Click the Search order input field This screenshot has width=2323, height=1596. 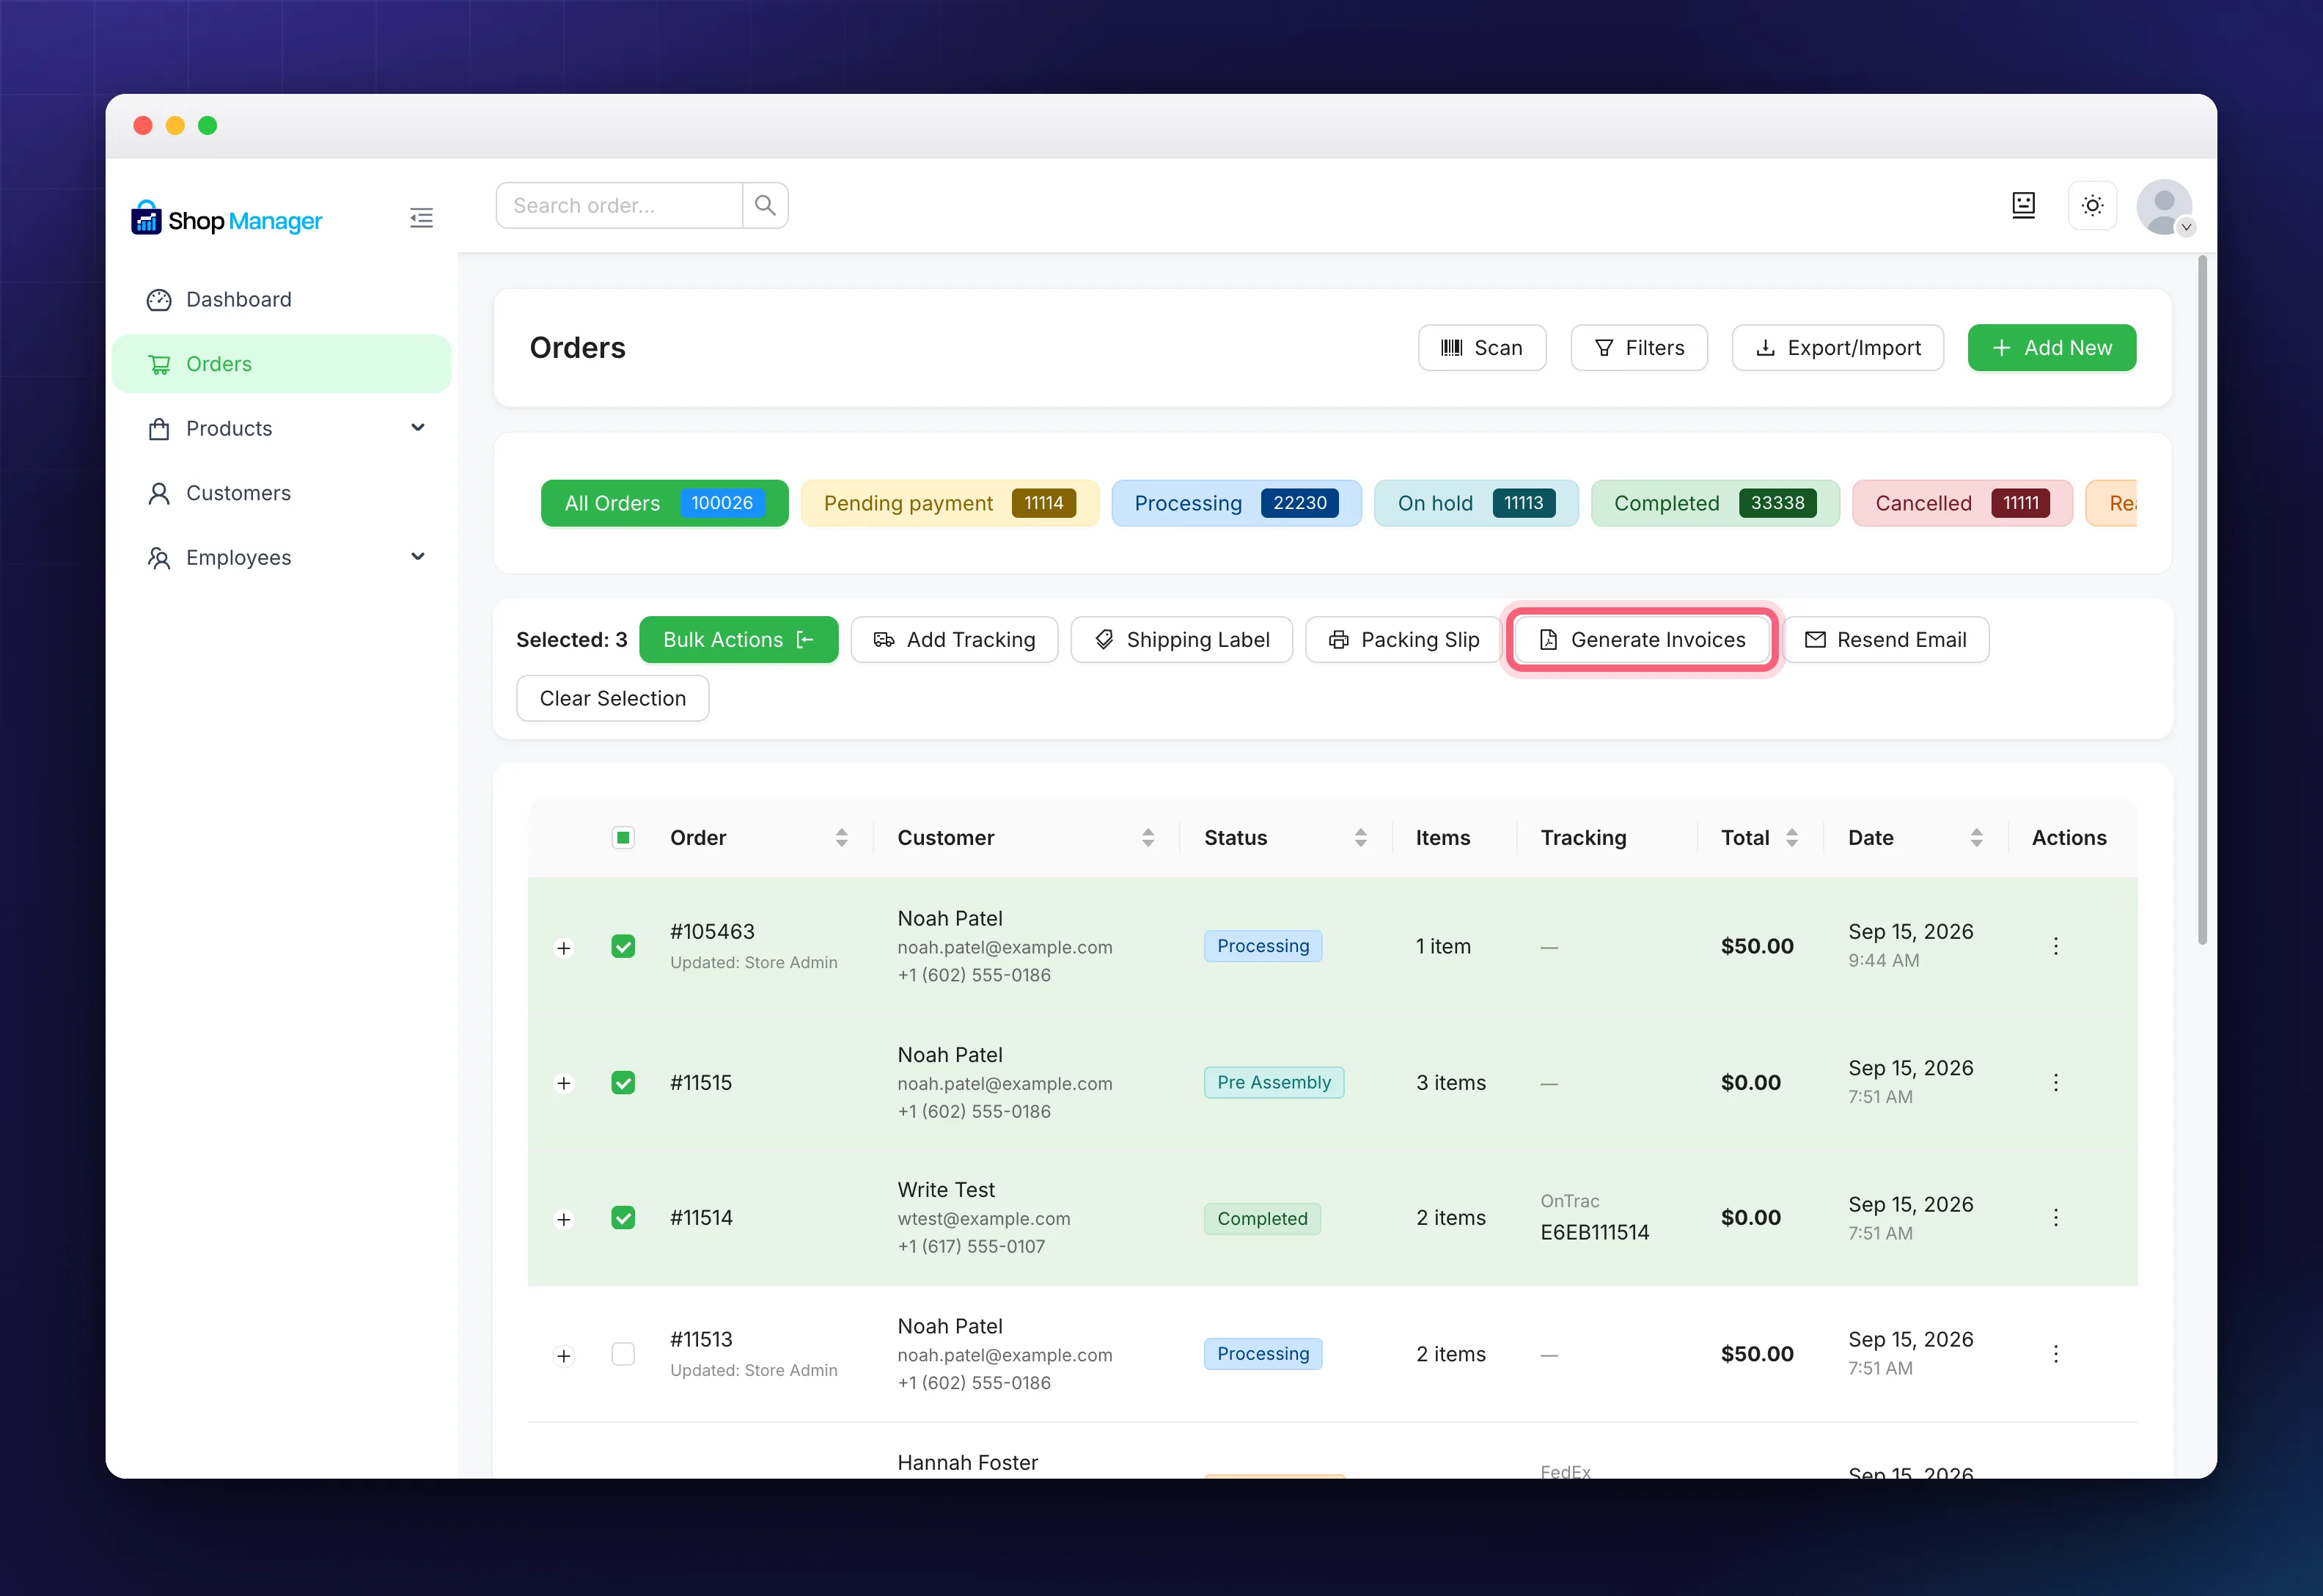pyautogui.click(x=620, y=205)
